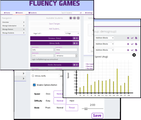Click the minus icon beside Available Students
This screenshot has width=141, height=120.
[74, 18]
